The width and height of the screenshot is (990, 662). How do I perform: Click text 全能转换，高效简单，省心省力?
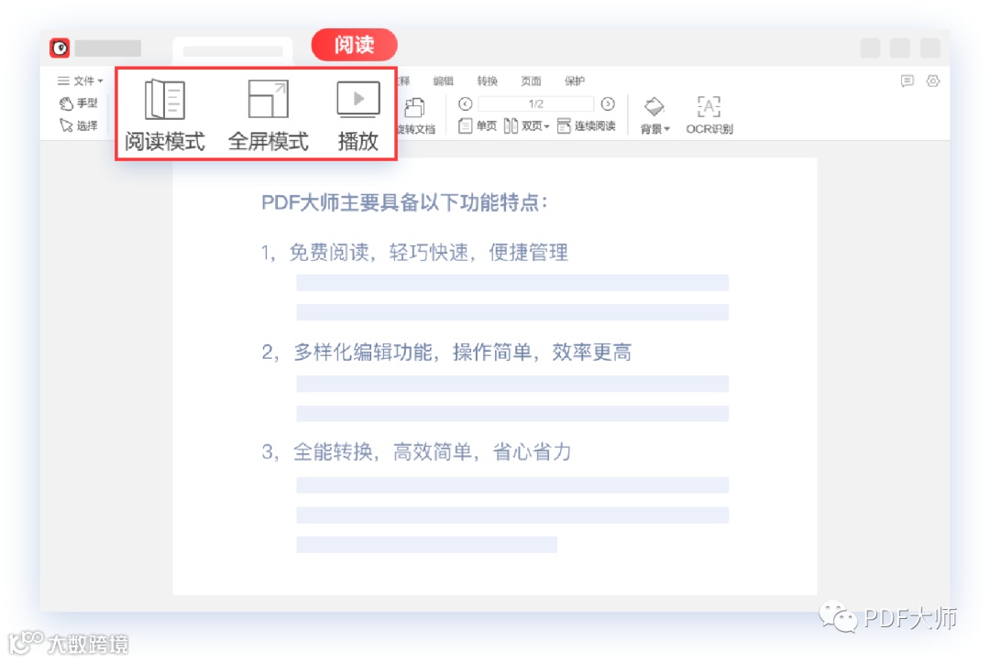[x=433, y=451]
